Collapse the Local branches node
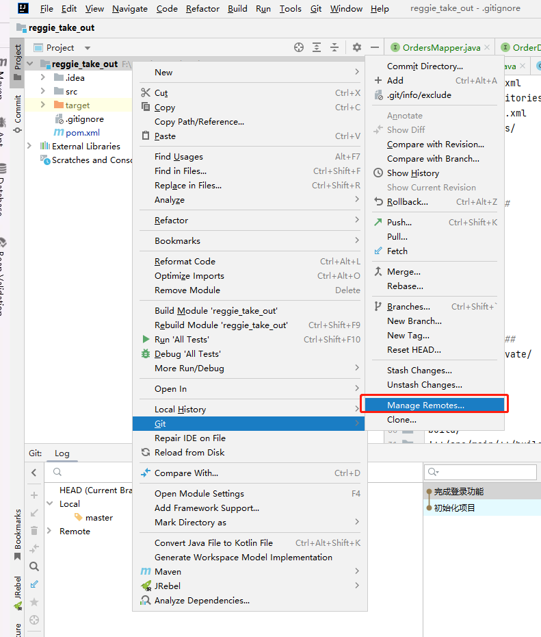 point(50,503)
